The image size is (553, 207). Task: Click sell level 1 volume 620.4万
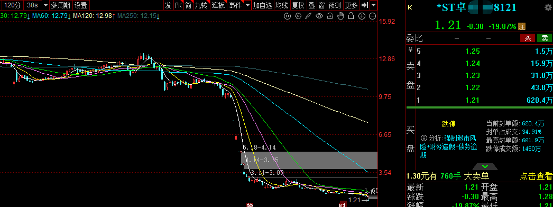539,100
